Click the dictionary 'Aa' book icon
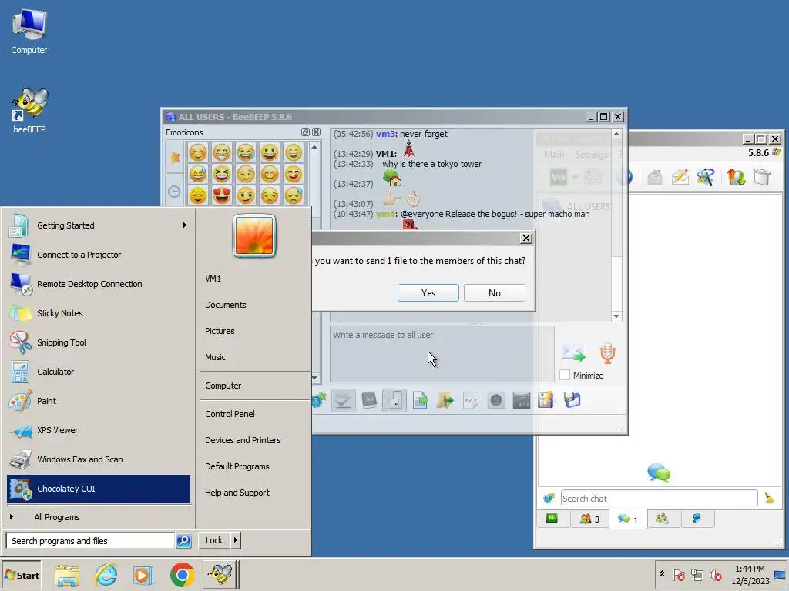This screenshot has width=789, height=591. click(x=369, y=400)
